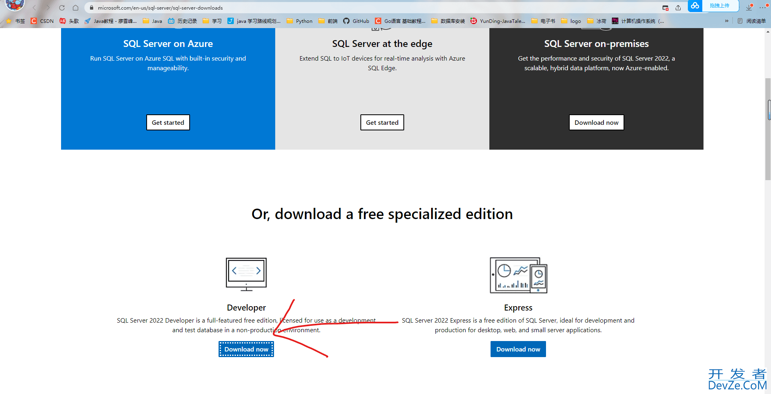771x394 pixels.
Task: Click the SQL Server on Azure heading
Action: click(168, 44)
